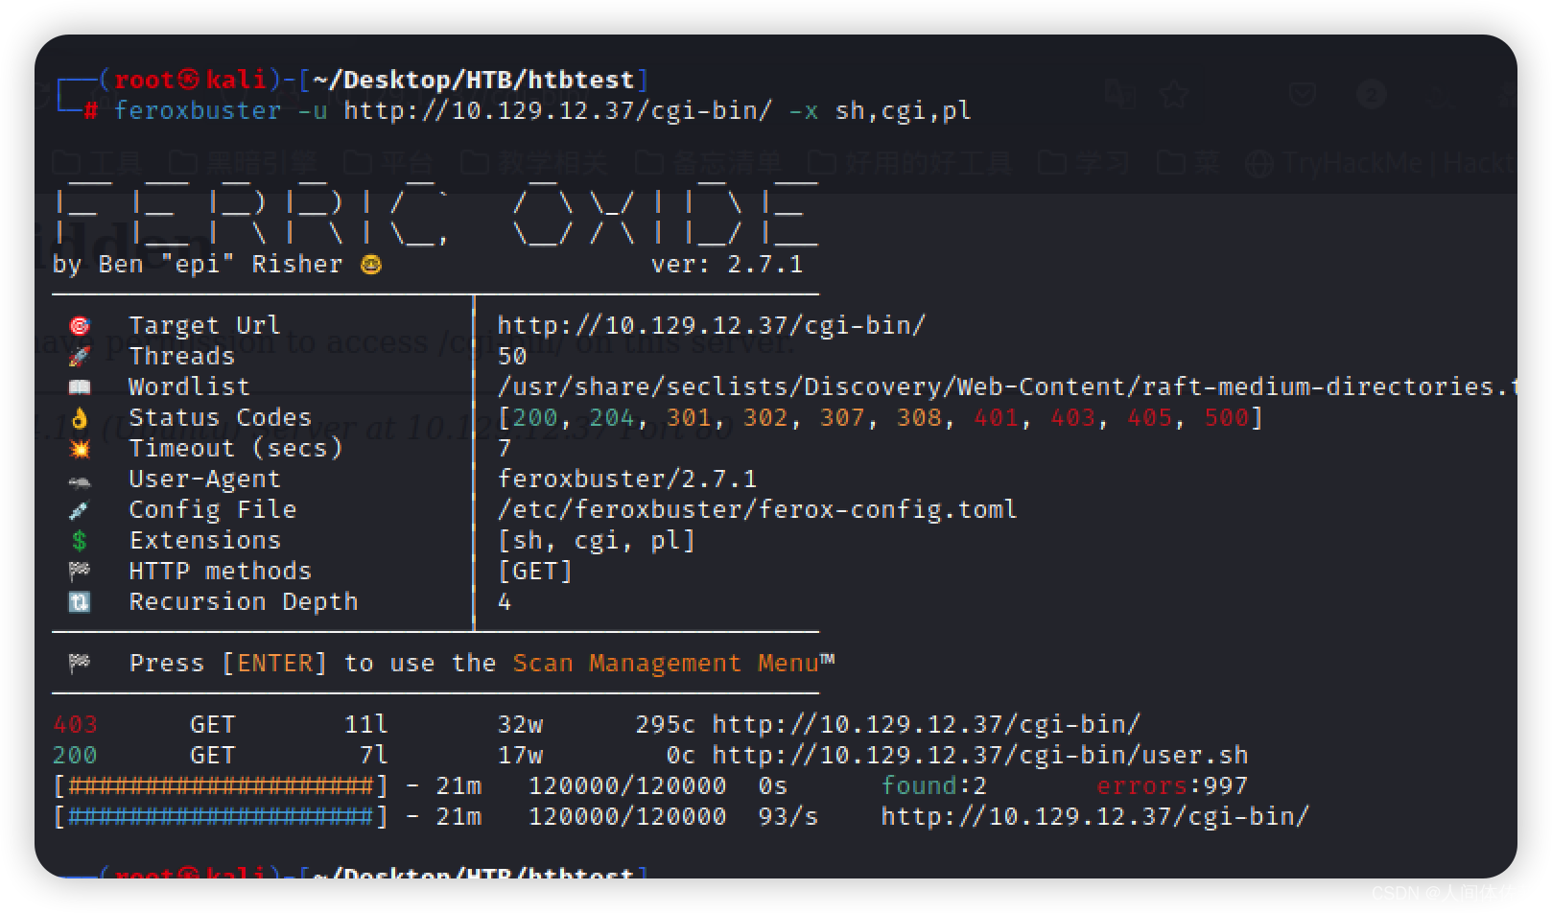This screenshot has height=913, width=1552.
Task: Click the user.sh result URL
Action: [x=980, y=756]
